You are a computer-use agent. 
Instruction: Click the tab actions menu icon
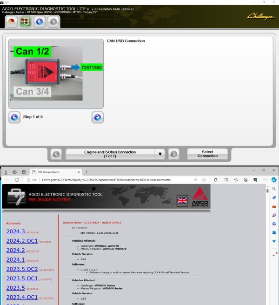[24, 172]
